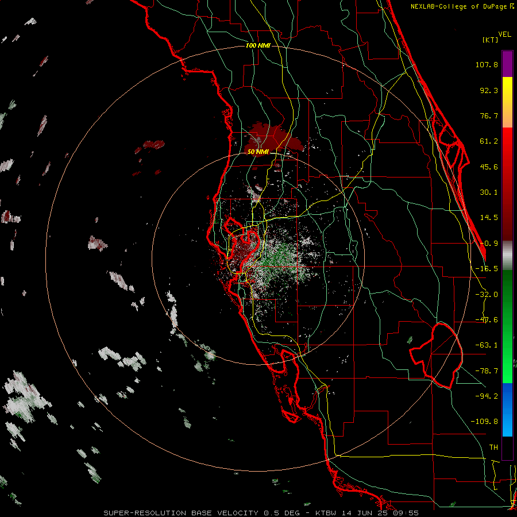Viewport: 517px width, 517px height.
Task: Select the -78.7 scale value
Action: 487,371
